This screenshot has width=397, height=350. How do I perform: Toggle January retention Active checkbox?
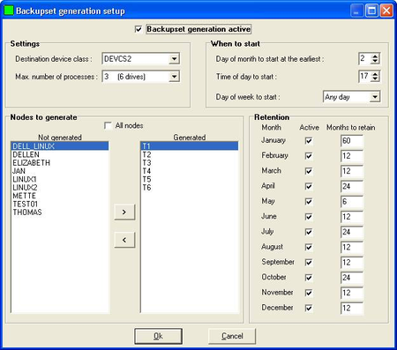tap(309, 141)
